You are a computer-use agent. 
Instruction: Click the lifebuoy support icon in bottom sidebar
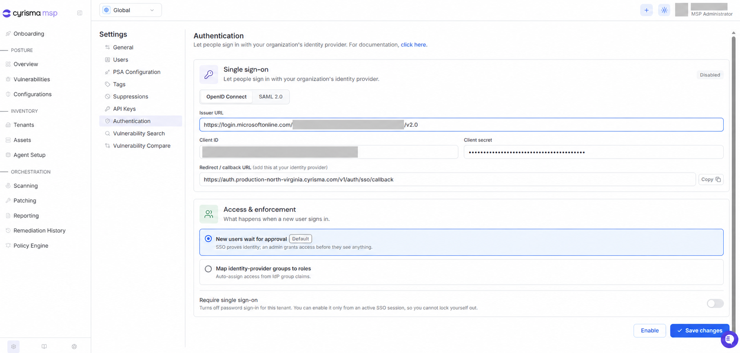(74, 346)
